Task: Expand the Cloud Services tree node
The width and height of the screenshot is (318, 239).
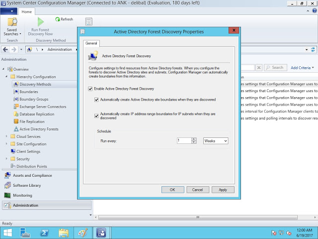Action: click(x=6, y=136)
